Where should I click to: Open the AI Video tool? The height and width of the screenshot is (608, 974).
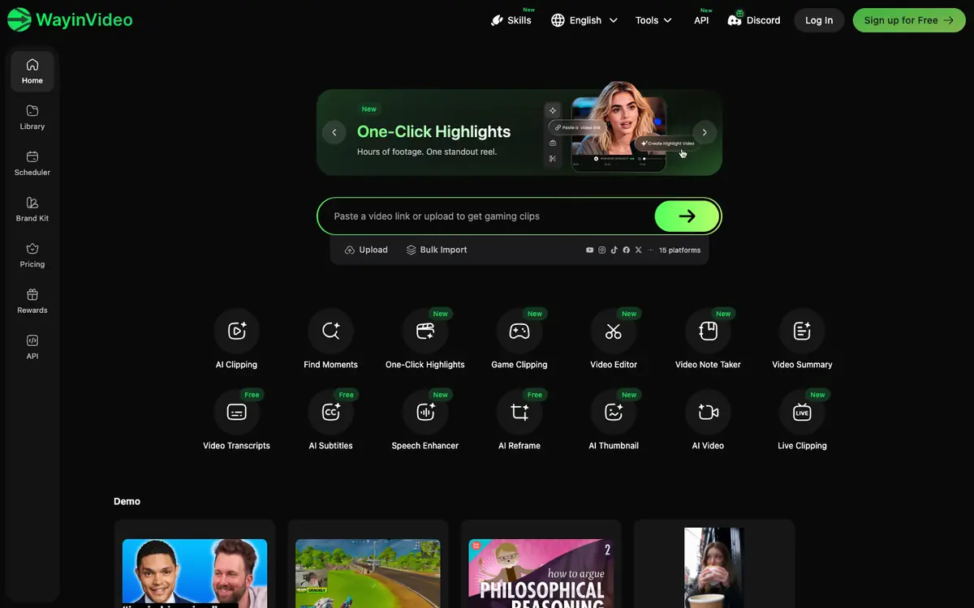pyautogui.click(x=708, y=412)
